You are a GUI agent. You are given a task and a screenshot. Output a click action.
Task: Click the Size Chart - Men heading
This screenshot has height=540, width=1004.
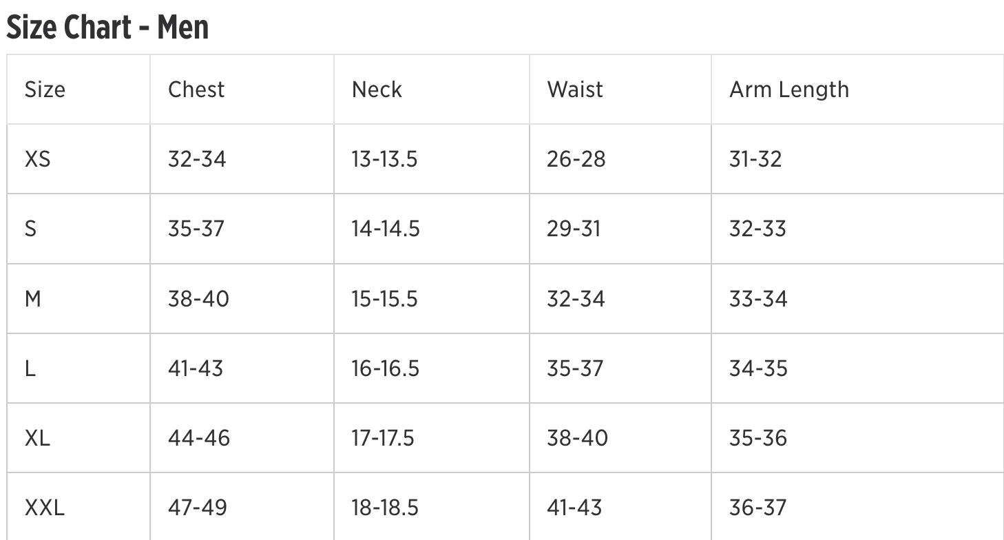pyautogui.click(x=107, y=28)
